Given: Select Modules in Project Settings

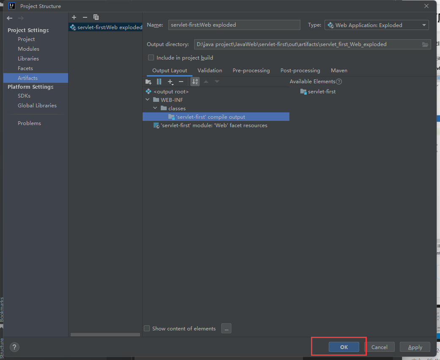Looking at the screenshot, I should coord(28,49).
